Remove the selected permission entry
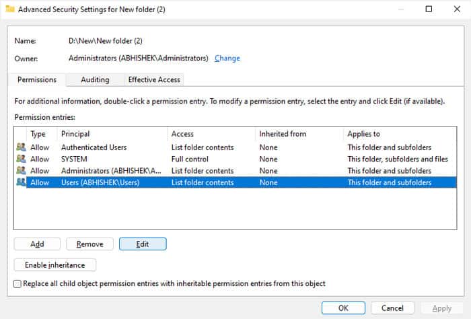The image size is (471, 319). click(x=89, y=244)
